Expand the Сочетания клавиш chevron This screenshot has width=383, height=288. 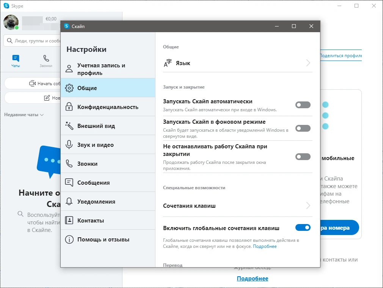[308, 206]
